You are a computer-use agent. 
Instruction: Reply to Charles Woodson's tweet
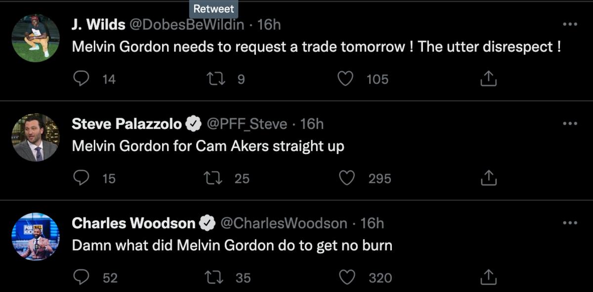(x=81, y=277)
